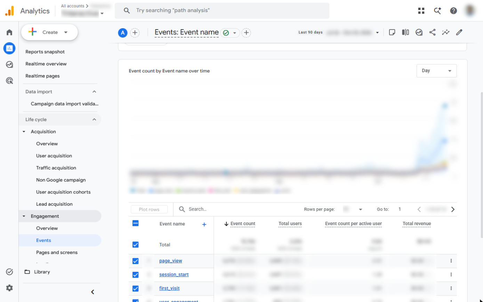This screenshot has height=302, width=483.
Task: Open the help question mark icon
Action: coord(453,11)
